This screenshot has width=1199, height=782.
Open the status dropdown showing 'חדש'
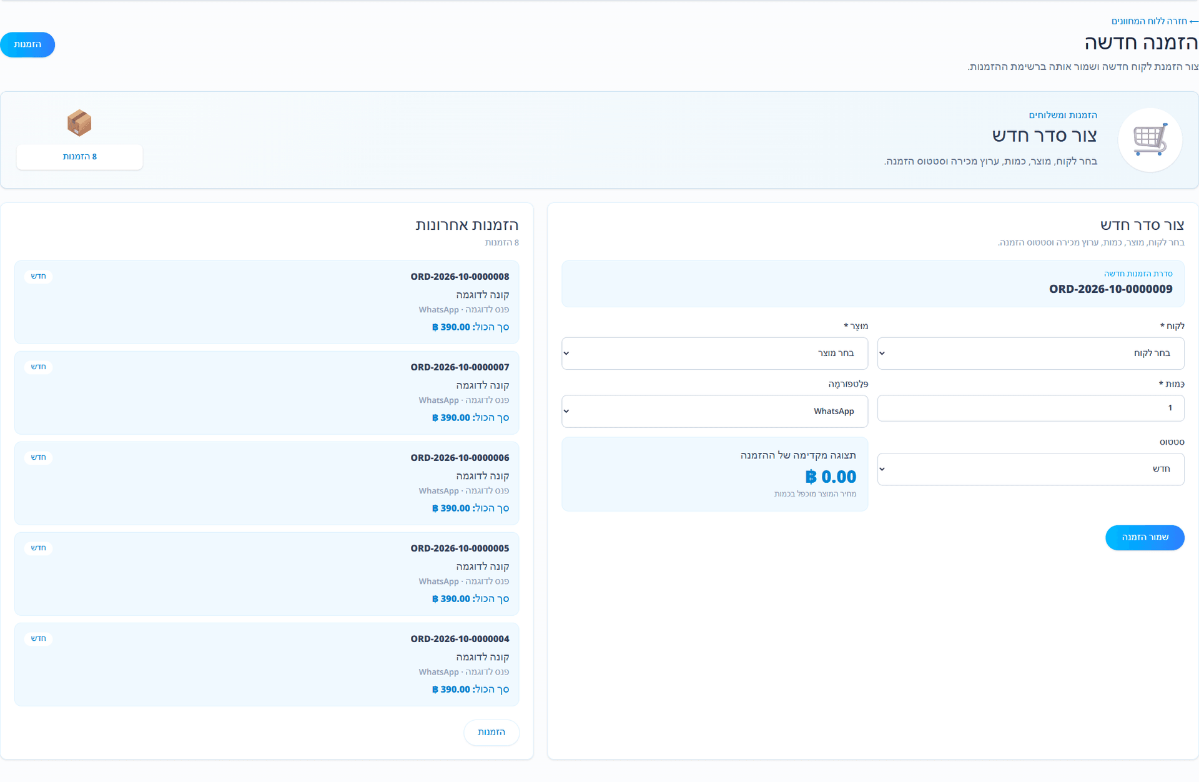[1030, 469]
